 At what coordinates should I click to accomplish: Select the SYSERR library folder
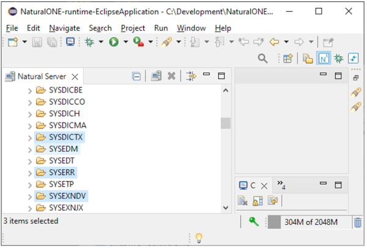click(x=55, y=173)
